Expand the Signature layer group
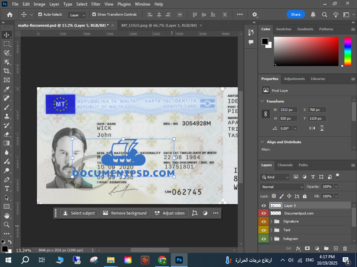The width and height of the screenshot is (357, 267). 271,221
